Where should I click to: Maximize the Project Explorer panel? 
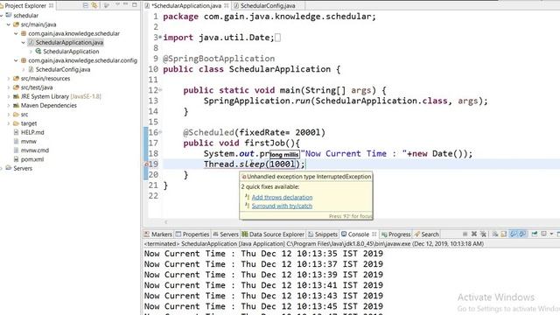click(134, 5)
